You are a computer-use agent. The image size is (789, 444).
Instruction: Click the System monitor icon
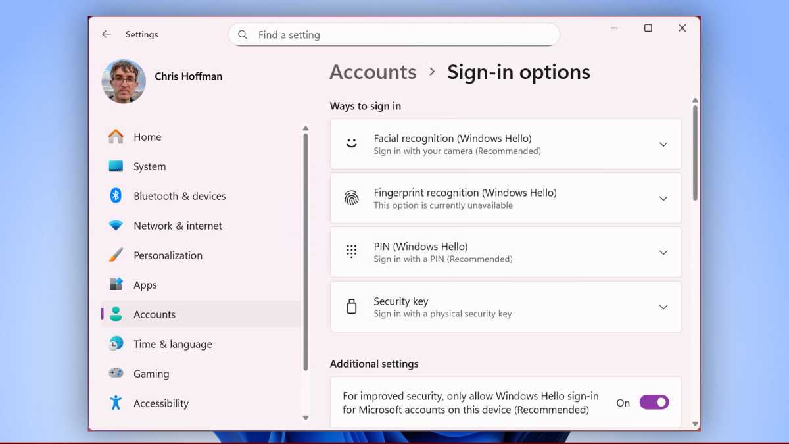tap(116, 166)
